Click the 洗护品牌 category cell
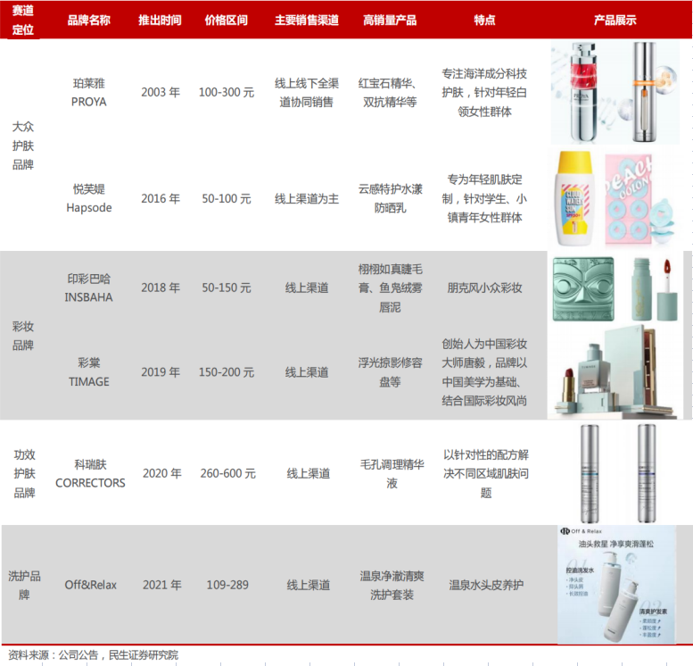The height and width of the screenshot is (666, 693). coord(24,585)
